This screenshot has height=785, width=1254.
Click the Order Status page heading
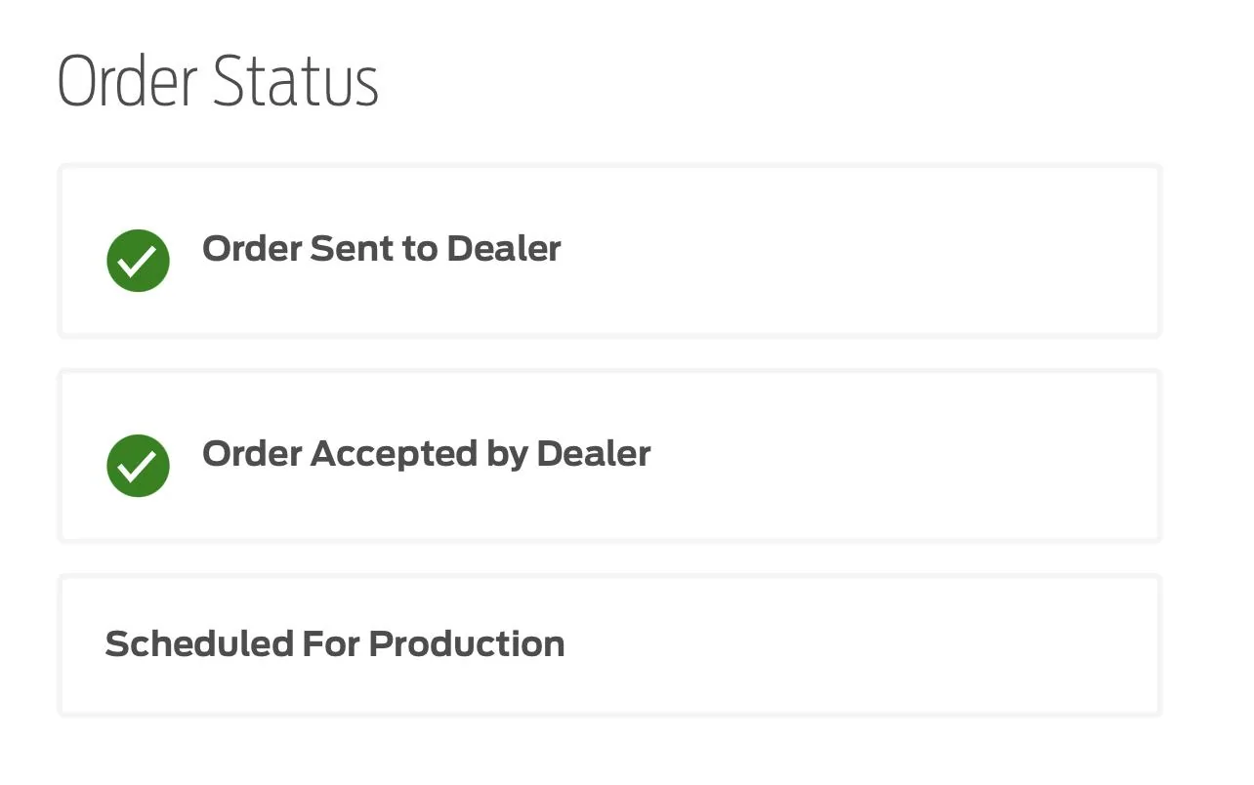click(218, 81)
